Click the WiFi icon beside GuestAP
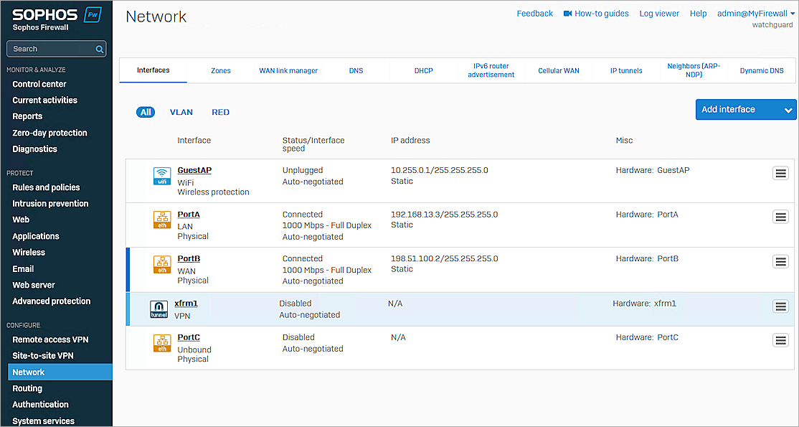 pyautogui.click(x=161, y=176)
